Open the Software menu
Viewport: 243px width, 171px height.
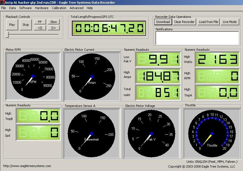(25, 8)
